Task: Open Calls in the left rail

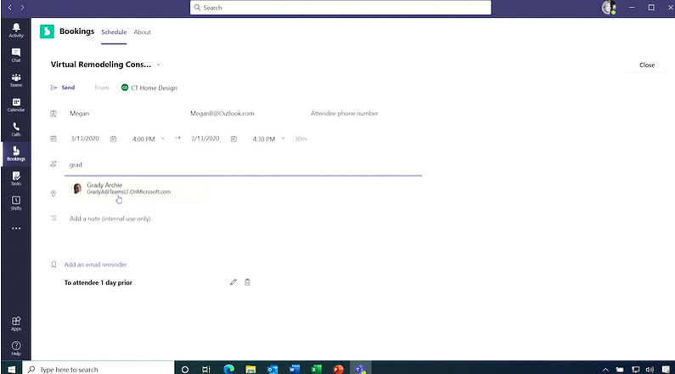Action: 16,129
